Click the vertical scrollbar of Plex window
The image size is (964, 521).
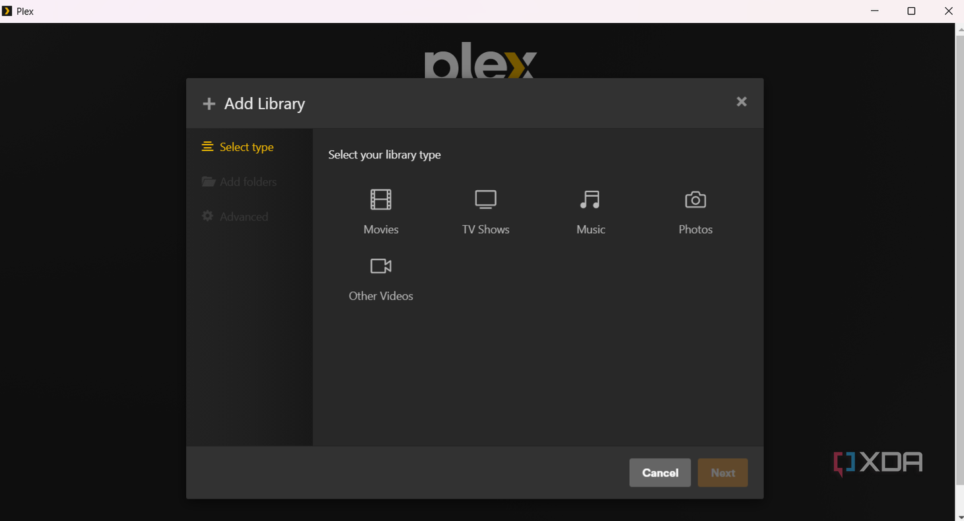point(959,260)
